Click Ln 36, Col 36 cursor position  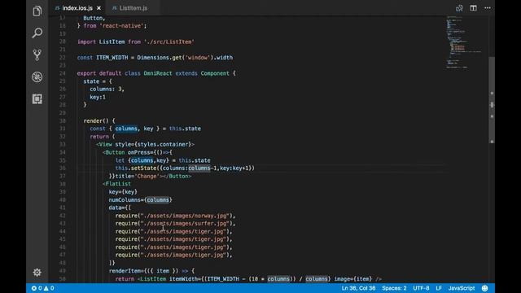coord(358,288)
